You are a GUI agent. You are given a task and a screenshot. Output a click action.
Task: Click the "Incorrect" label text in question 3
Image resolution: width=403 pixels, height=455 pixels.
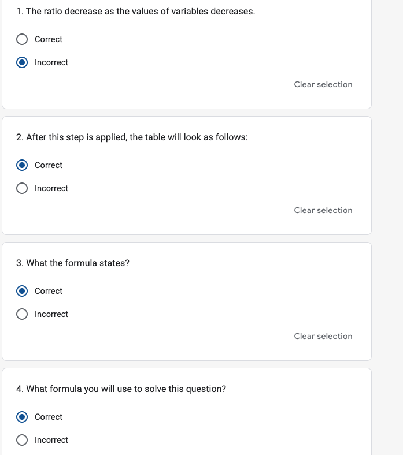pyautogui.click(x=51, y=314)
